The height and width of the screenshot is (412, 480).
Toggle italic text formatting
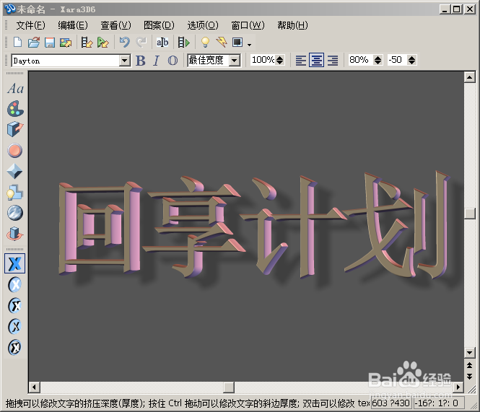(x=157, y=61)
